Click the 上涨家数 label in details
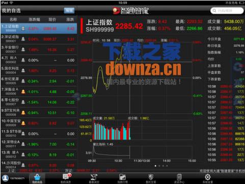 tap(214, 66)
